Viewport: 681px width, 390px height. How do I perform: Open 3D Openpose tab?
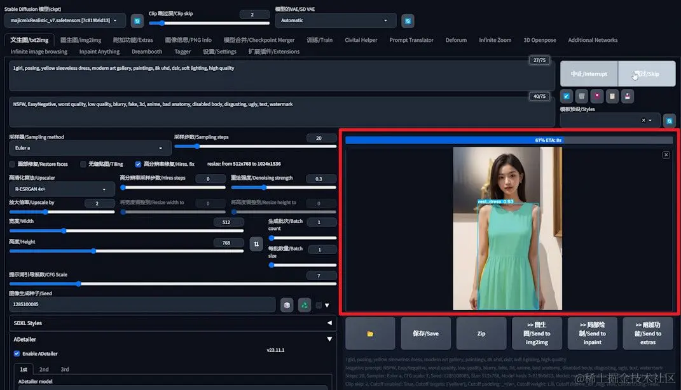pos(540,40)
